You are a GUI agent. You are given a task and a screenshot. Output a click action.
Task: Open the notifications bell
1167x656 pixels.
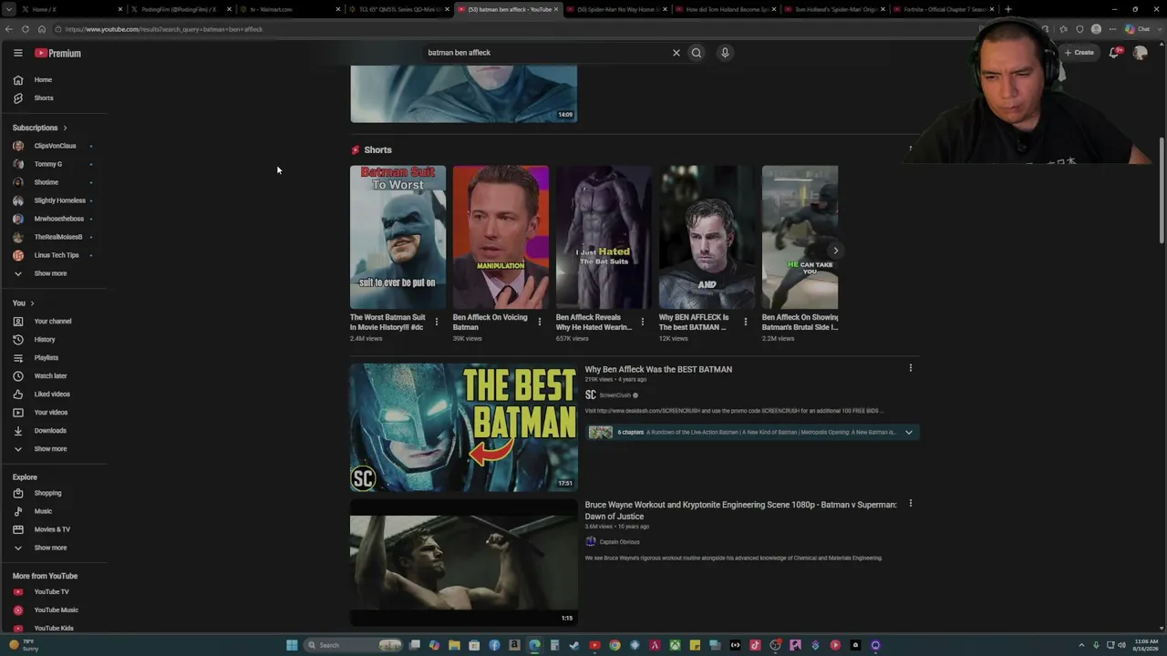pos(1114,53)
